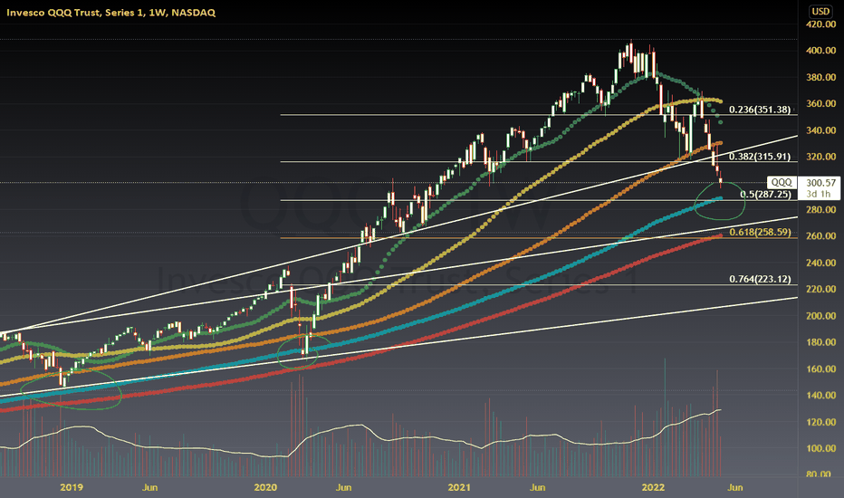The width and height of the screenshot is (844, 498).
Task: Click the 260.00 price axis value
Action: pyautogui.click(x=820, y=236)
